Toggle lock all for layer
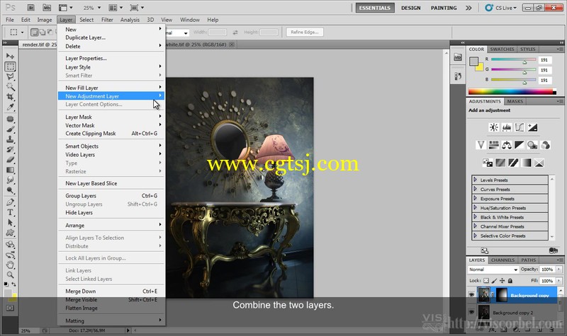 [510, 280]
